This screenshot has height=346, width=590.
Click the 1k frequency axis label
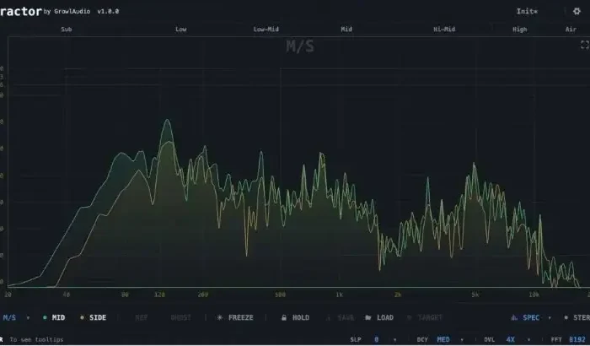pos(340,295)
